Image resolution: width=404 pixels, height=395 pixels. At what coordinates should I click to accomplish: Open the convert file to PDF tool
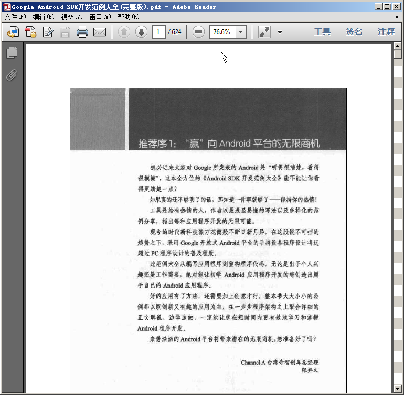click(30, 32)
